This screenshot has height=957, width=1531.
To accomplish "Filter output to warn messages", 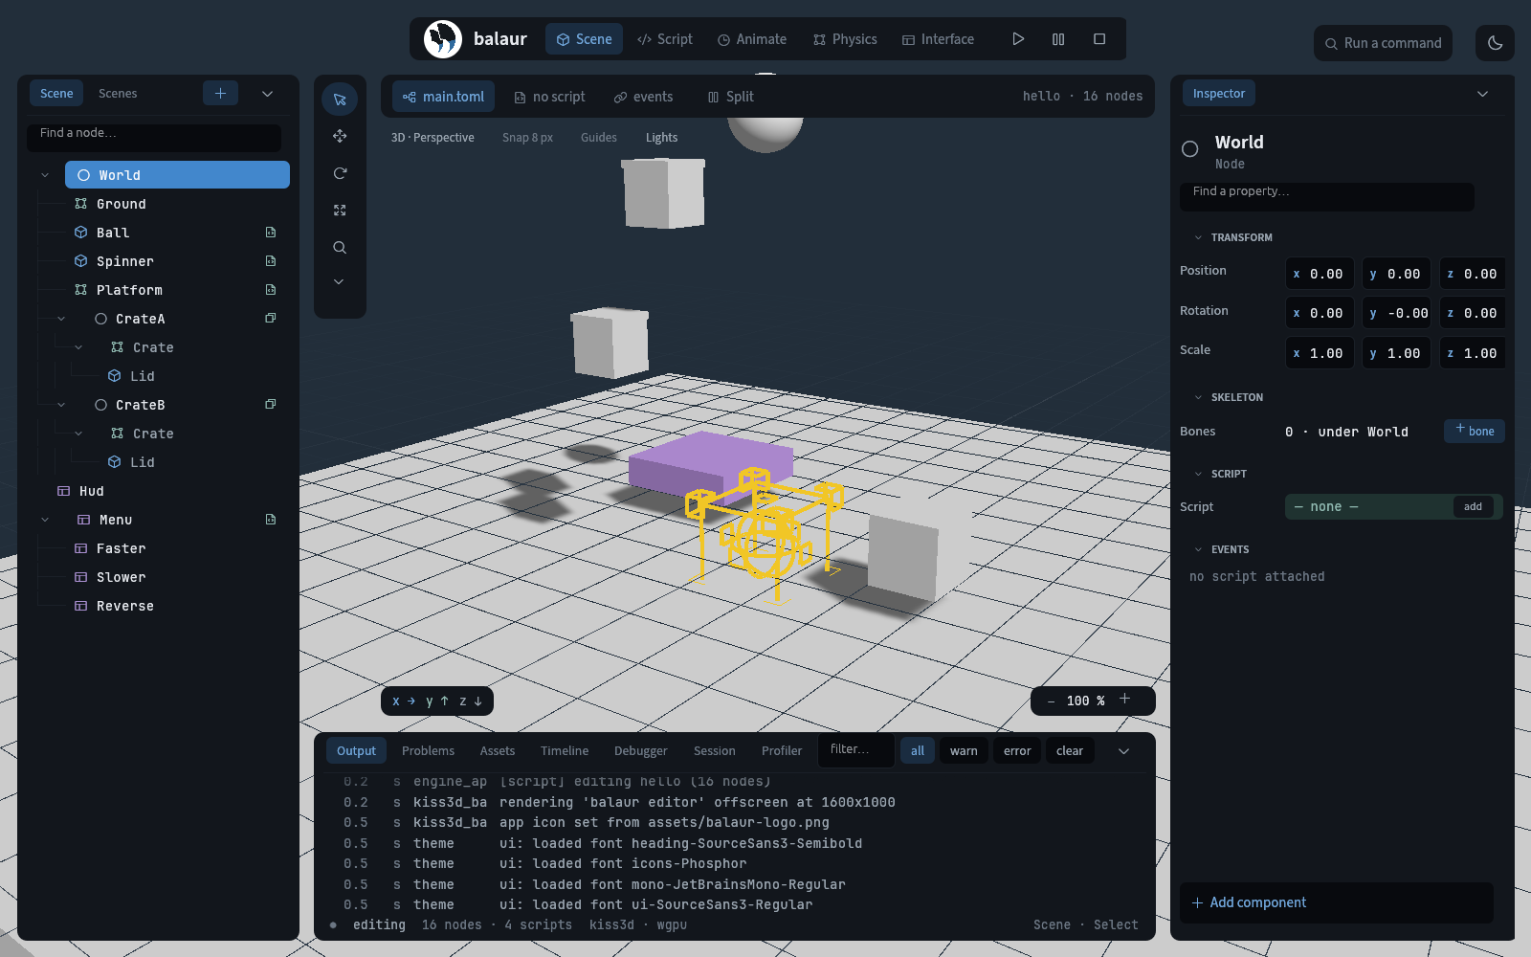I will point(964,751).
